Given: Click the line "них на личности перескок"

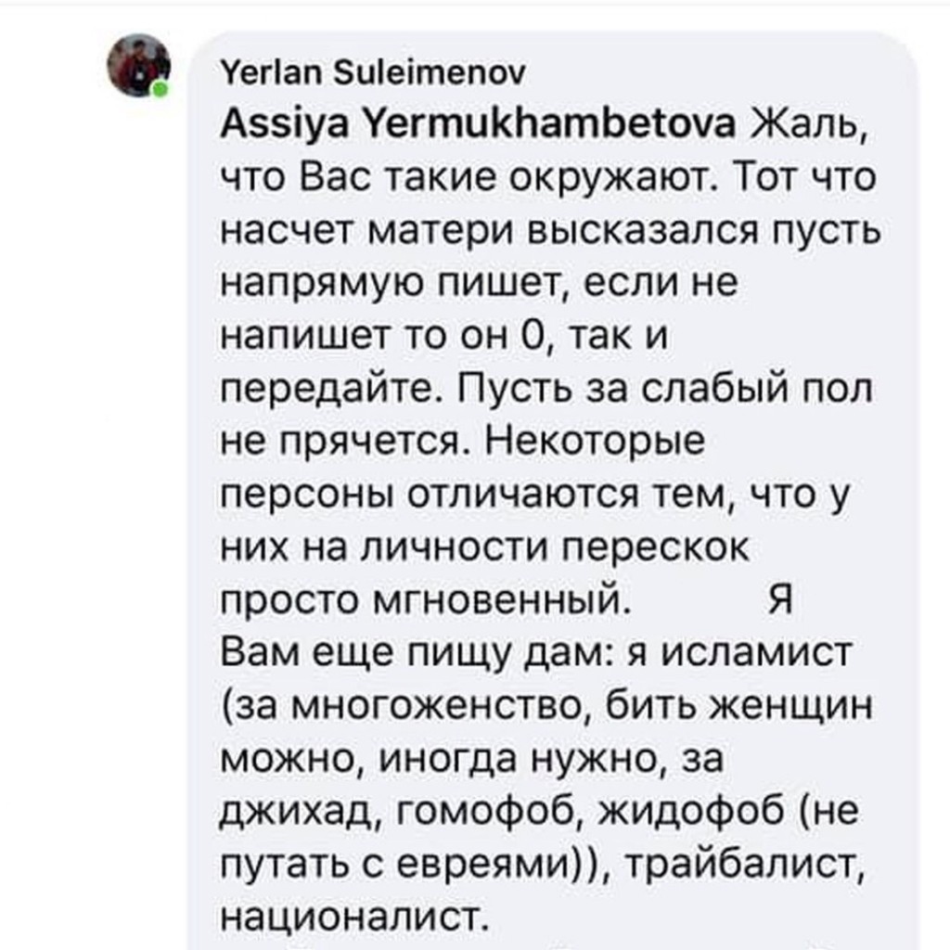Looking at the screenshot, I should point(483,548).
